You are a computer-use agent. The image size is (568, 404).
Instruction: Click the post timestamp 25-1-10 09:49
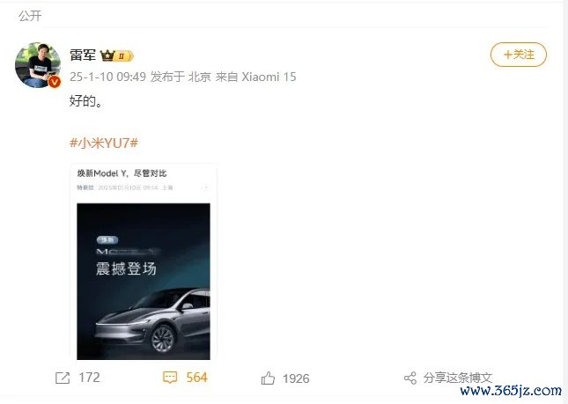pyautogui.click(x=107, y=77)
